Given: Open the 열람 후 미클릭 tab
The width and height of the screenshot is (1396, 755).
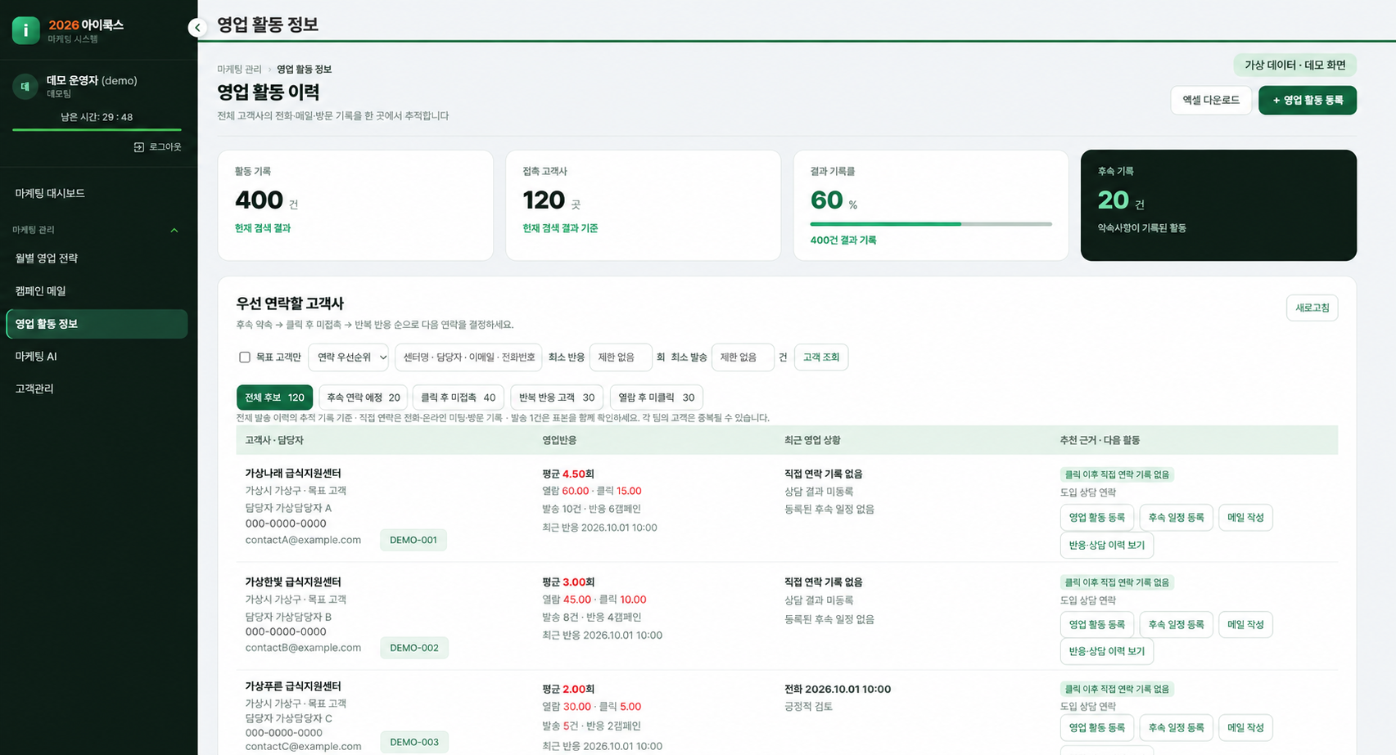Looking at the screenshot, I should [x=656, y=398].
